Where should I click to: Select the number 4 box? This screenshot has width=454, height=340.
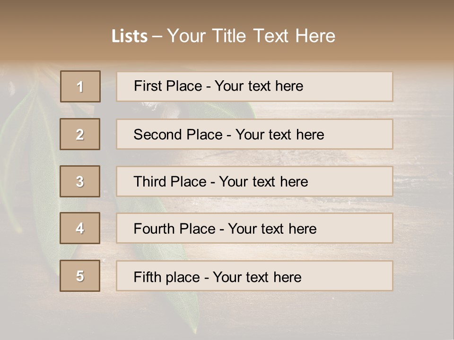[x=80, y=228]
